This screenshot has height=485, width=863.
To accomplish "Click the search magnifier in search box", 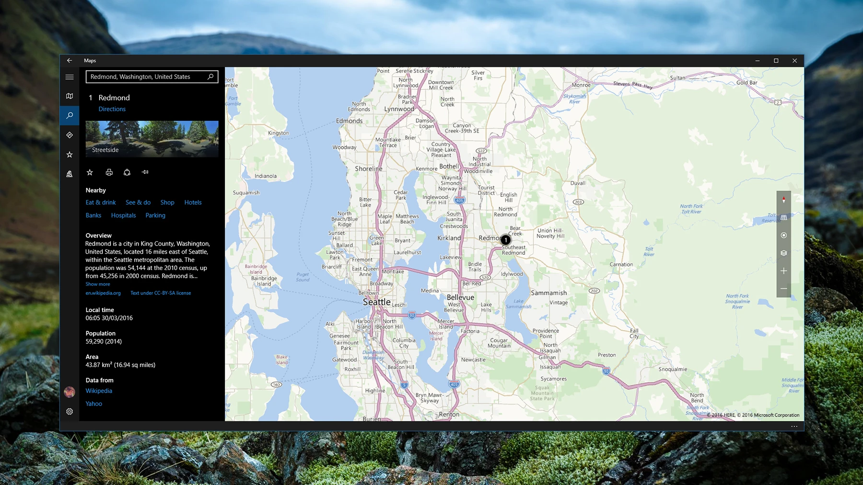I will [210, 77].
